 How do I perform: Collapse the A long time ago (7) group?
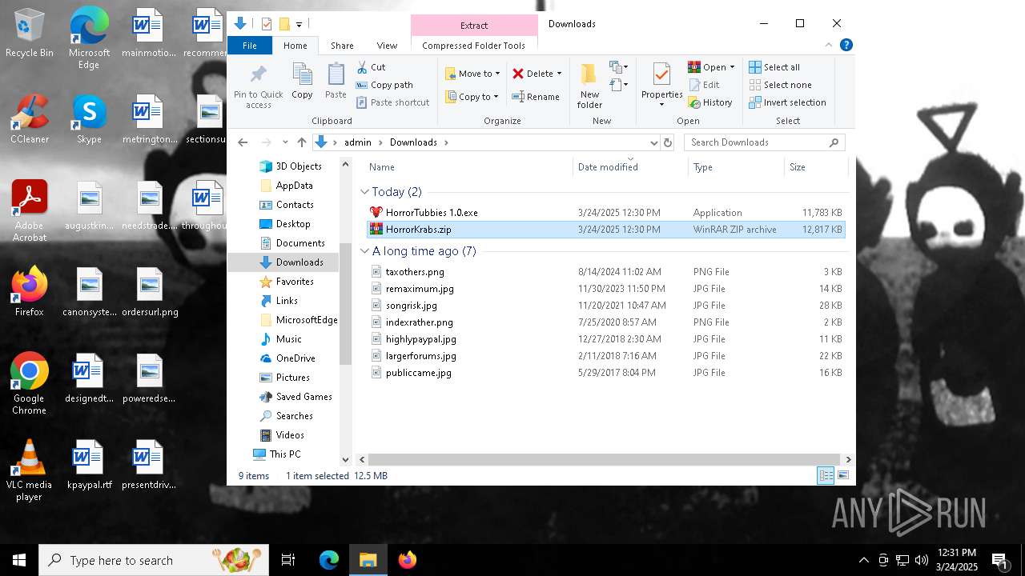pyautogui.click(x=364, y=251)
